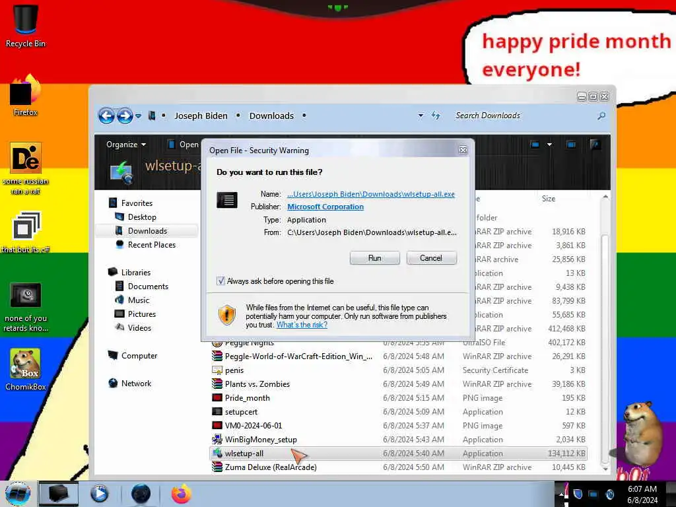Image resolution: width=676 pixels, height=507 pixels.
Task: Click the scrollbar down arrow in file list
Action: (x=605, y=468)
